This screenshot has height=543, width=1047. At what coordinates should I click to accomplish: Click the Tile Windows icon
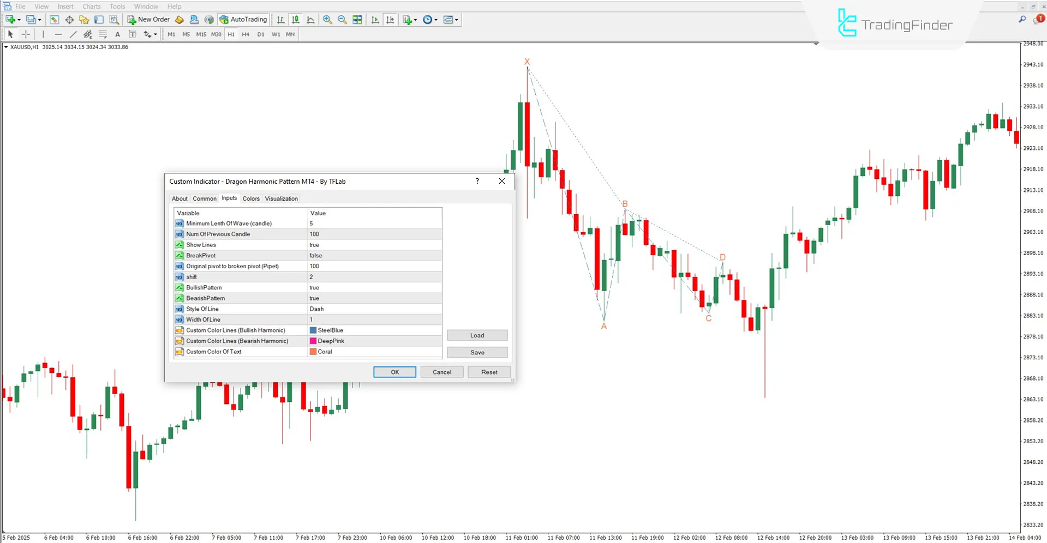(357, 20)
